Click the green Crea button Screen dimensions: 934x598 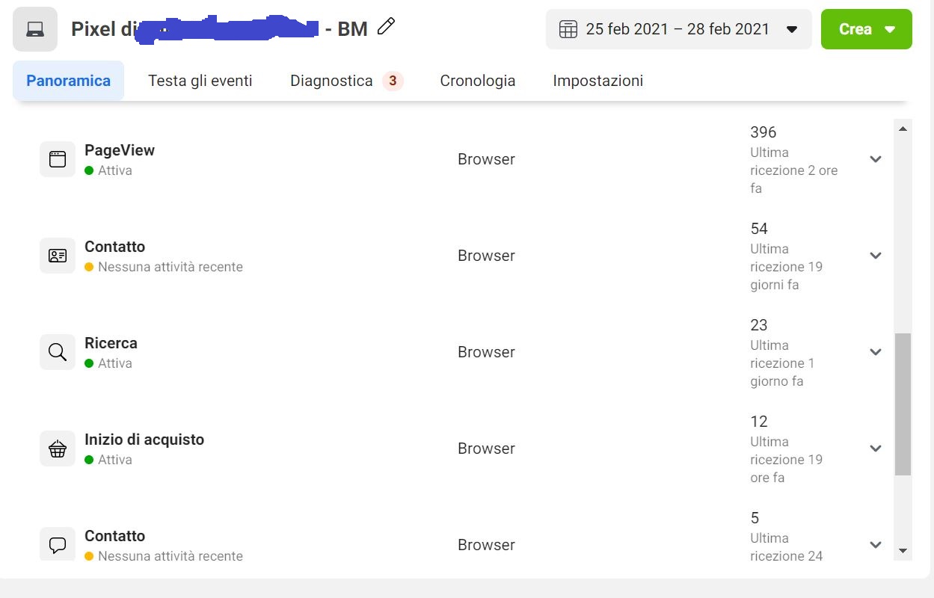pos(866,29)
